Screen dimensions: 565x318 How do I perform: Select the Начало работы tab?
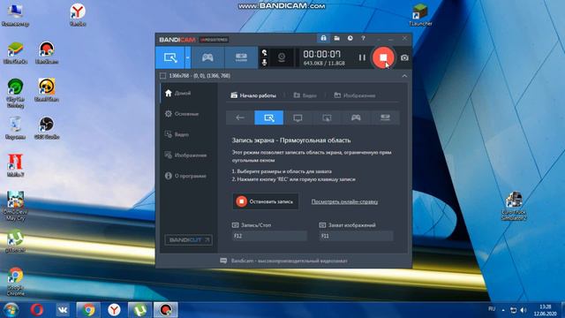[x=253, y=95]
